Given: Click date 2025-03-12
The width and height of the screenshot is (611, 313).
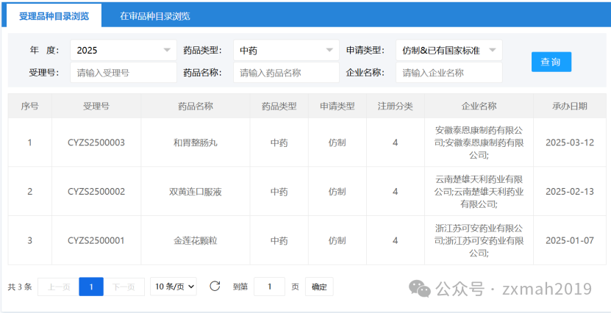Looking at the screenshot, I should pyautogui.click(x=570, y=143).
